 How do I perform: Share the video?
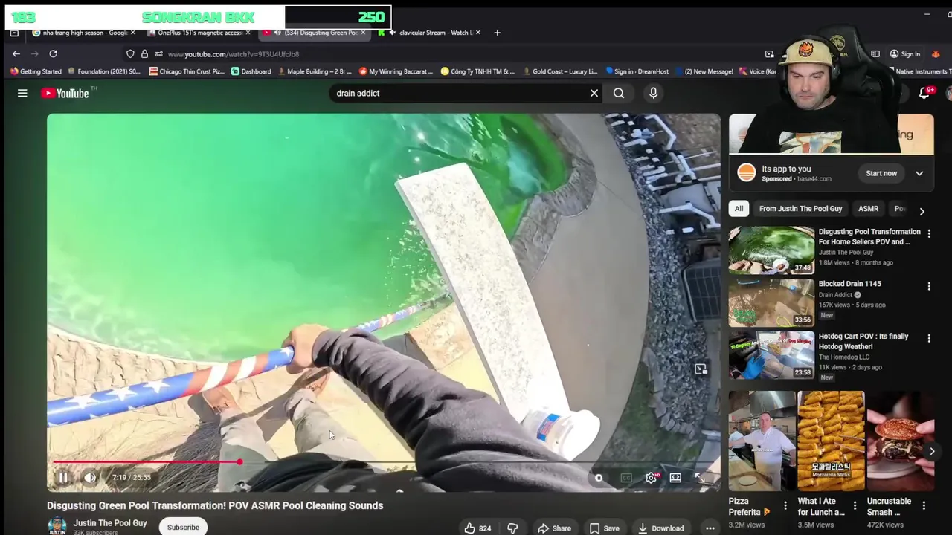(555, 528)
